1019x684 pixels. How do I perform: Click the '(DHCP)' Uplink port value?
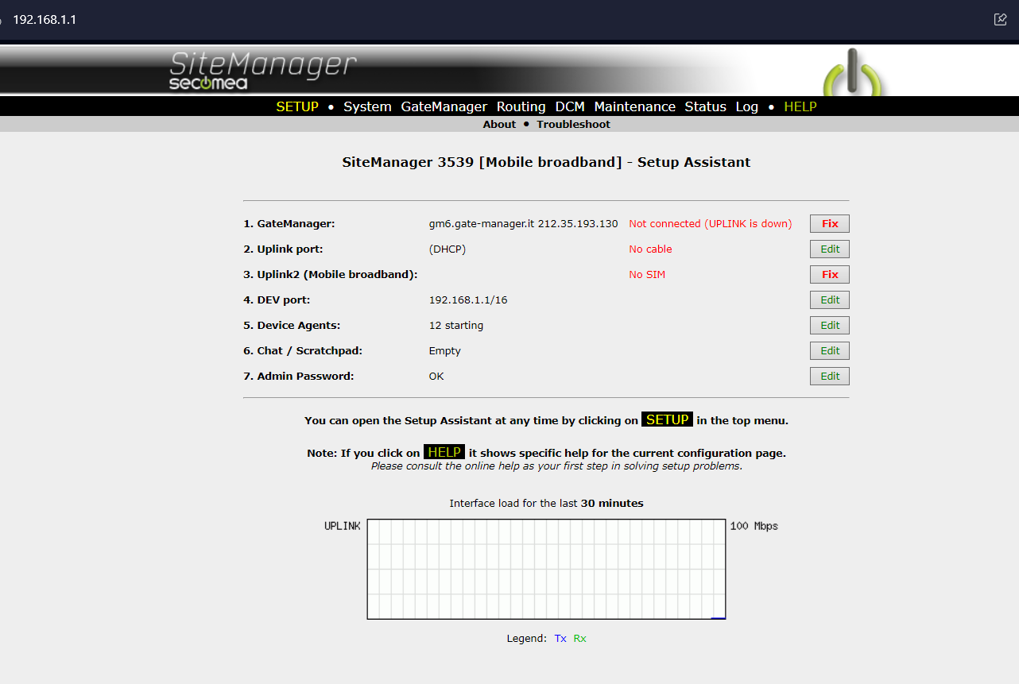coord(448,249)
